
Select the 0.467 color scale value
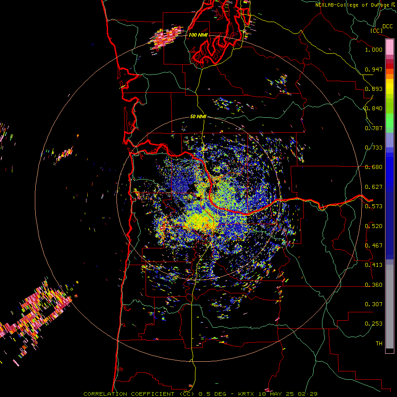pyautogui.click(x=374, y=246)
